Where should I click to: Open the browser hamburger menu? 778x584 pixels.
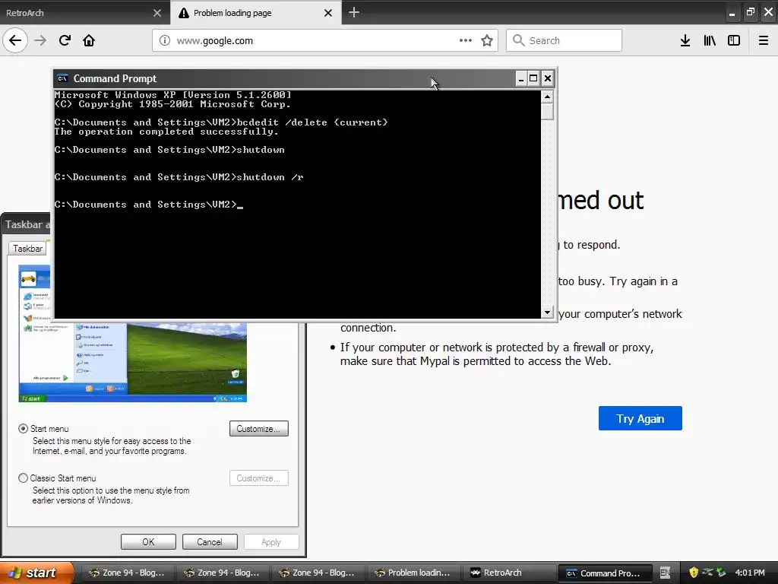click(764, 40)
